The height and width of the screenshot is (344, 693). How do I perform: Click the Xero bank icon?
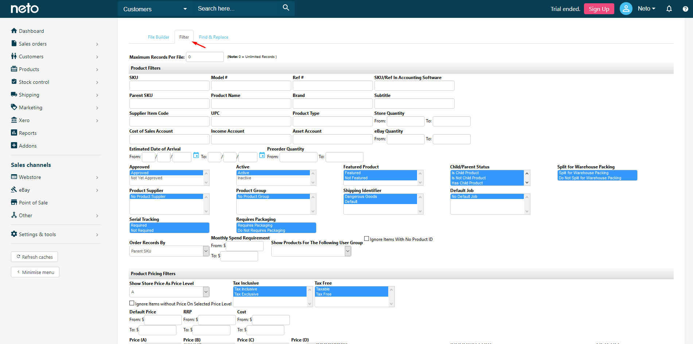(x=14, y=120)
